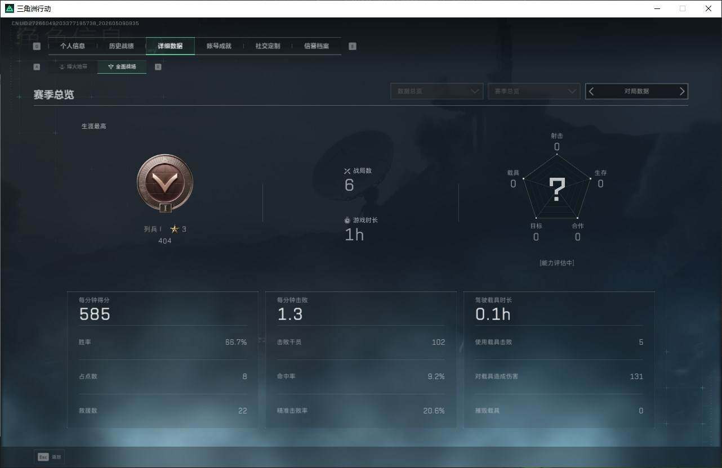The width and height of the screenshot is (722, 468).
Task: Go to previous page with 对局数据 left arrow
Action: (591, 91)
